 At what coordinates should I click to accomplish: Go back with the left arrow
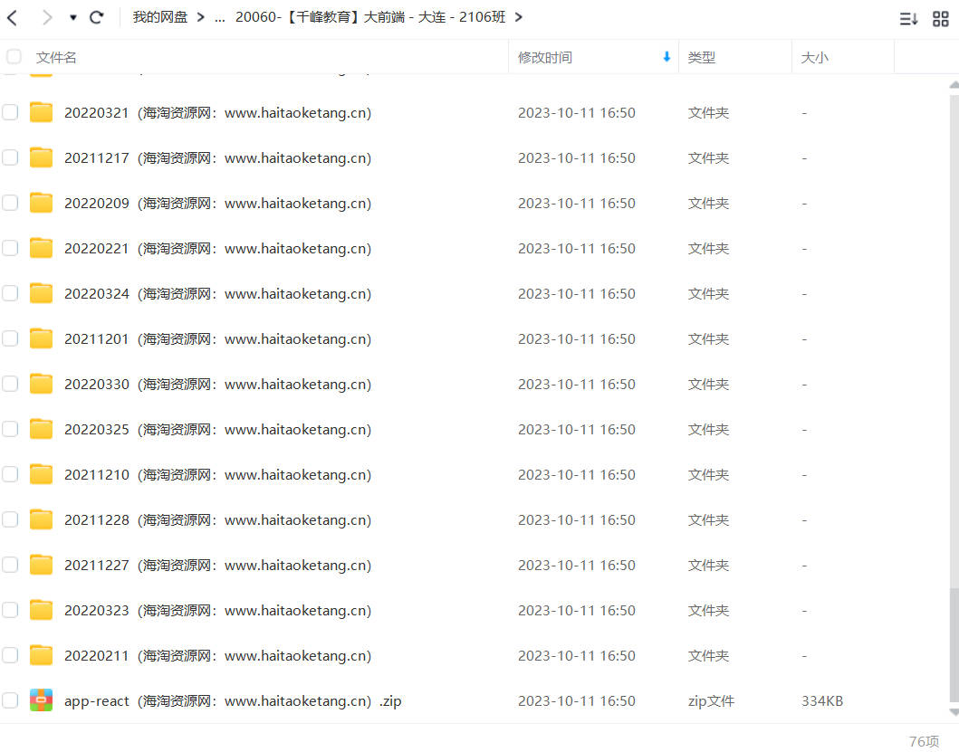click(x=13, y=17)
